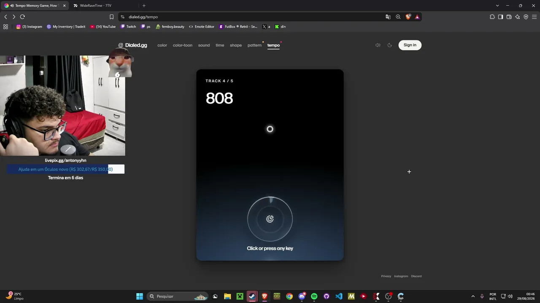This screenshot has width=540, height=303.
Task: Open Visual Studio Code from taskbar
Action: pyautogui.click(x=339, y=296)
